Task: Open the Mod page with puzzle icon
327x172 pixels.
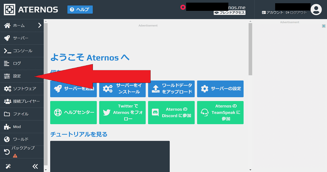Action: (x=22, y=127)
